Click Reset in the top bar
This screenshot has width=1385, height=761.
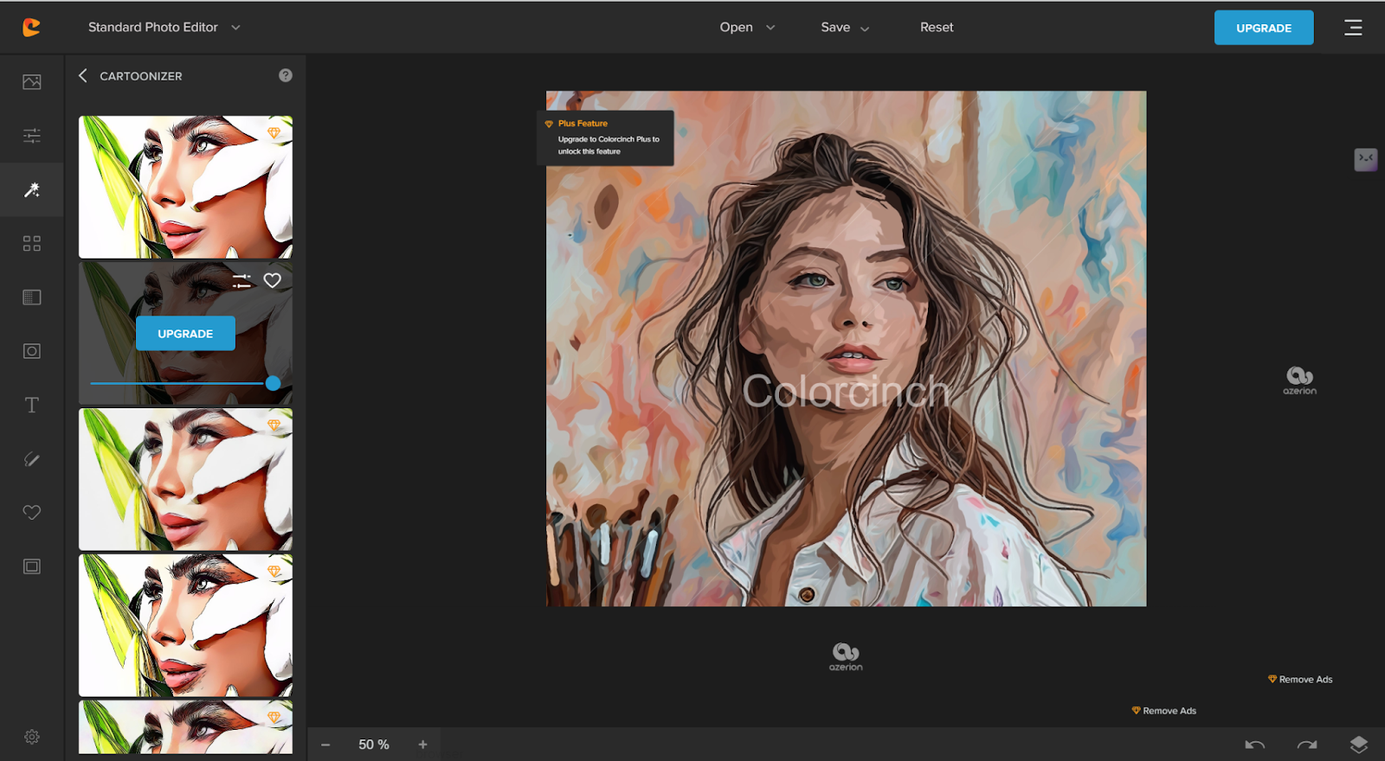pos(937,28)
